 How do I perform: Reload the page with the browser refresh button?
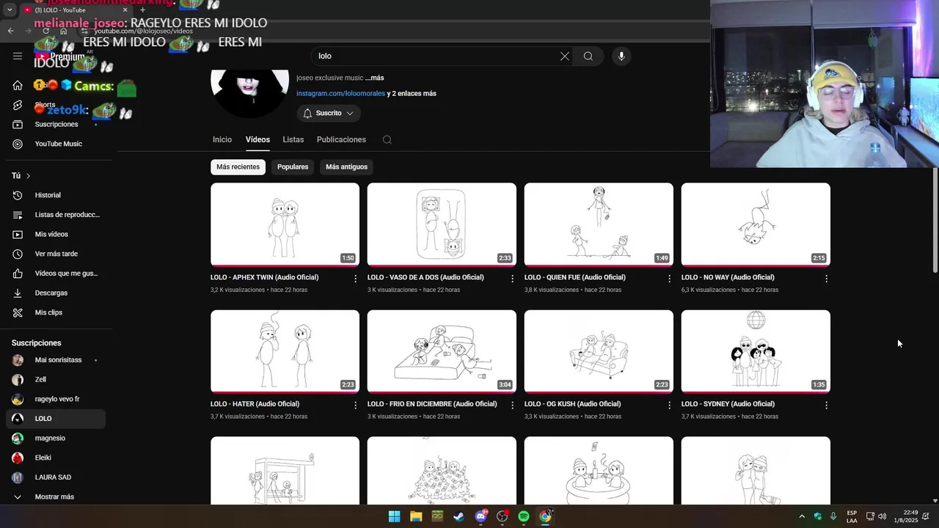(x=46, y=31)
